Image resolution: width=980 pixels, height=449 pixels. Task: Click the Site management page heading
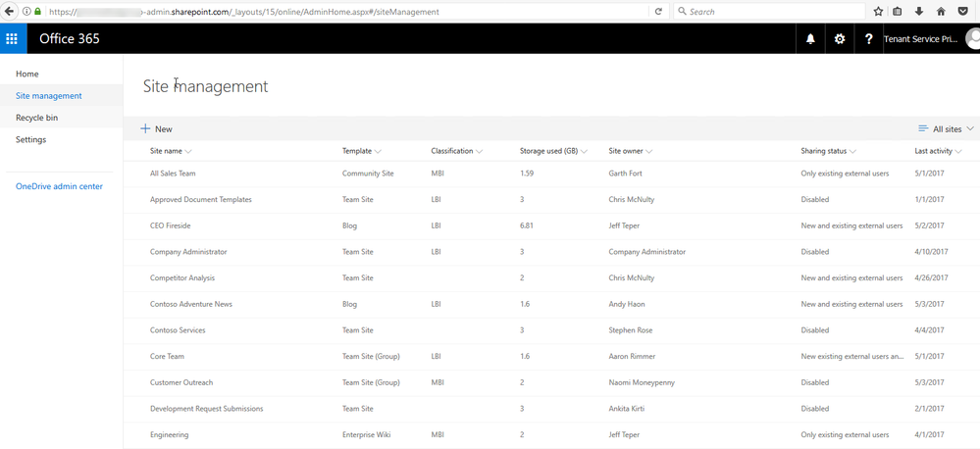tap(206, 86)
